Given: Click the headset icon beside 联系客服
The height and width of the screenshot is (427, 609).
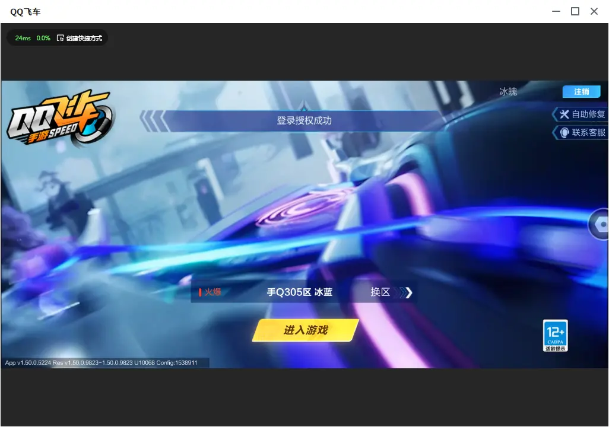Looking at the screenshot, I should pos(564,133).
